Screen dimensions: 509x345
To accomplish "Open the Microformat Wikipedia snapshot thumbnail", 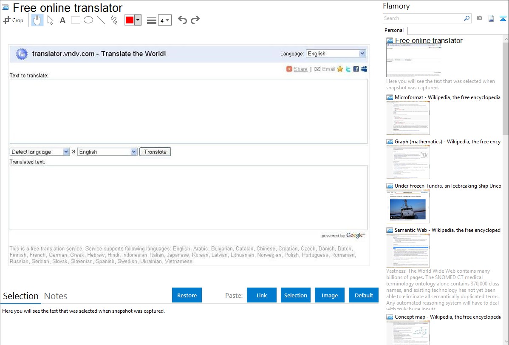I will click(408, 118).
